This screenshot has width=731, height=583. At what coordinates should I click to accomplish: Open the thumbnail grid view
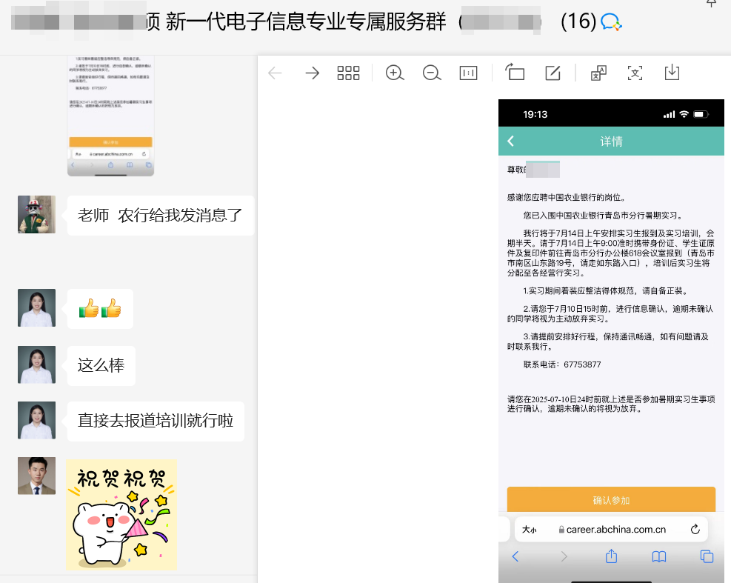348,73
